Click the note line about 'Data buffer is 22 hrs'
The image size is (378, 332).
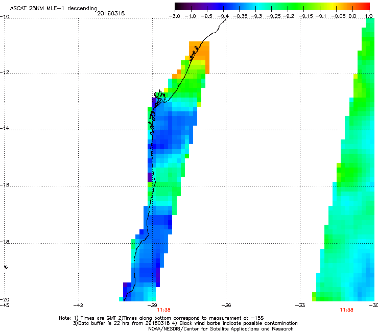(x=185, y=323)
